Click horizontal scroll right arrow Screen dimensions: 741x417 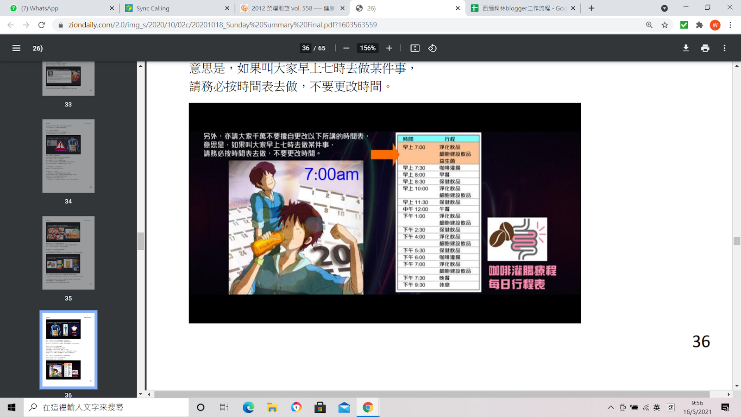click(x=728, y=394)
